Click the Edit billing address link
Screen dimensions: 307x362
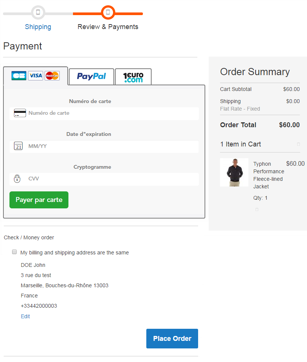tap(25, 316)
